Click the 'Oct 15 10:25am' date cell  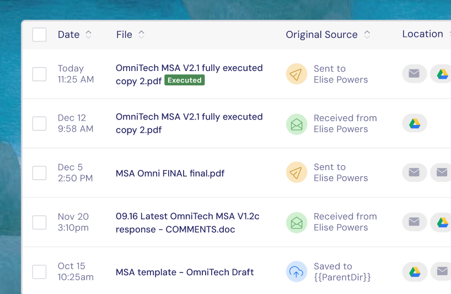(x=76, y=271)
